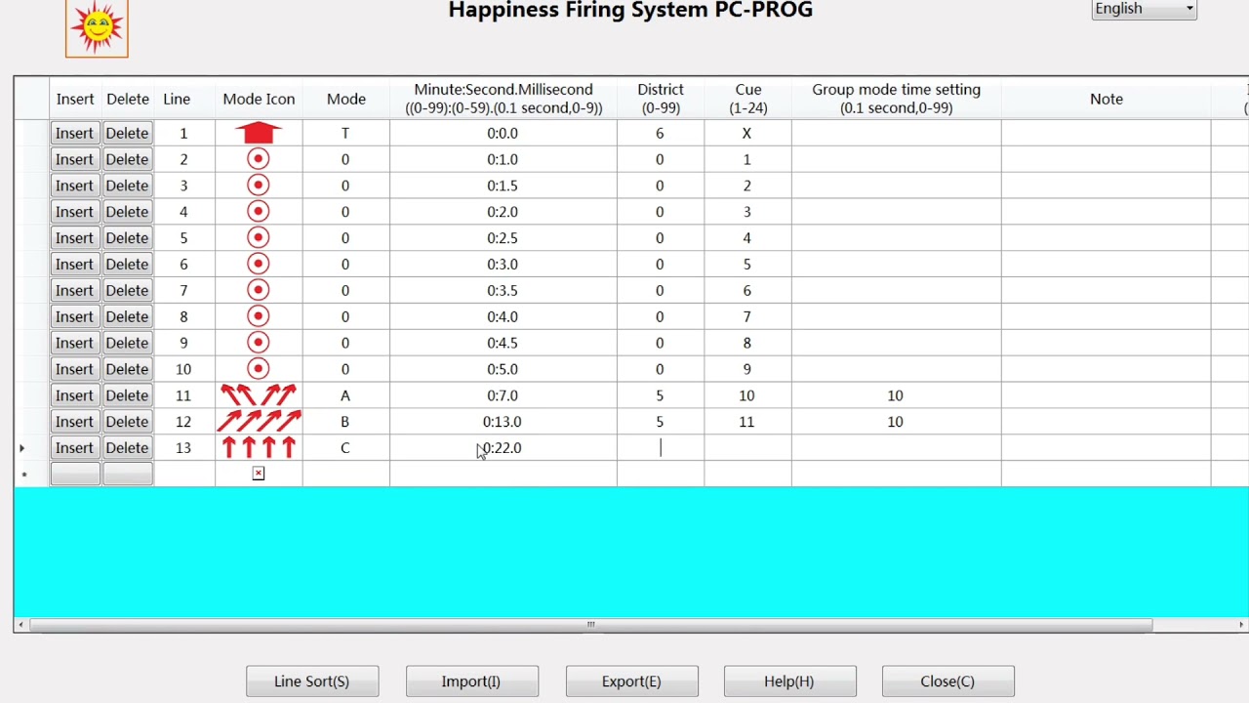The width and height of the screenshot is (1249, 703).
Task: Click the Mode column header
Action: (x=346, y=99)
